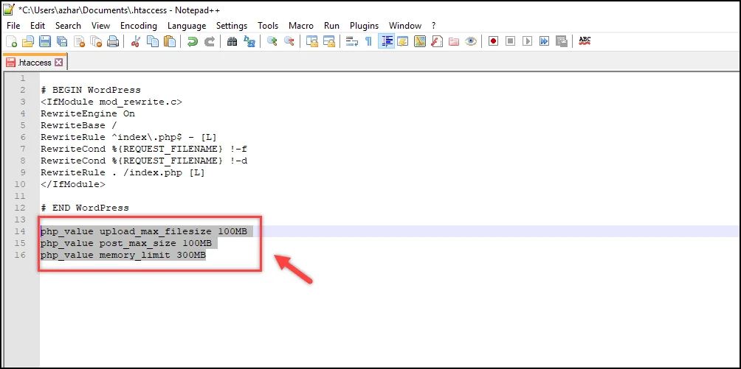
Task: Click the Paste clipboard icon
Action: click(x=170, y=42)
